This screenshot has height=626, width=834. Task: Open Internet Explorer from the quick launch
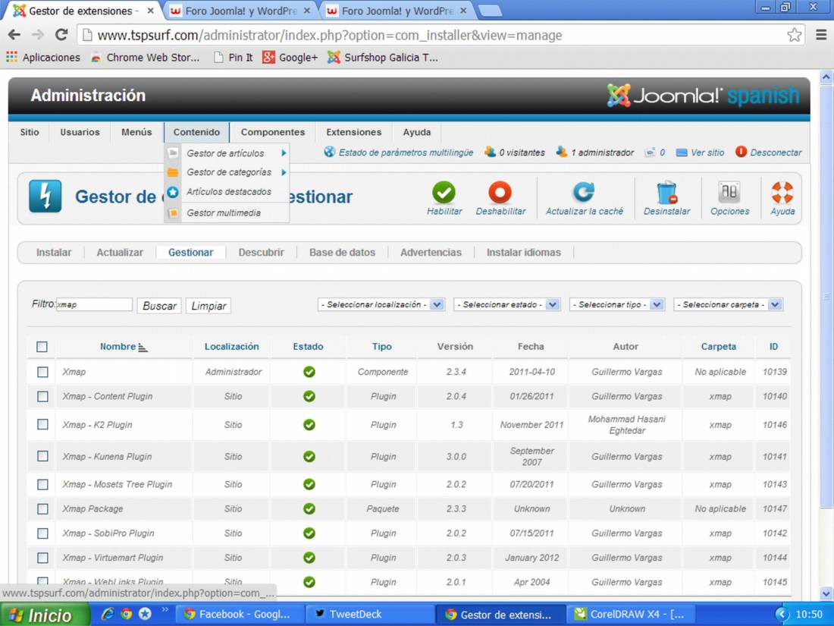coord(108,614)
